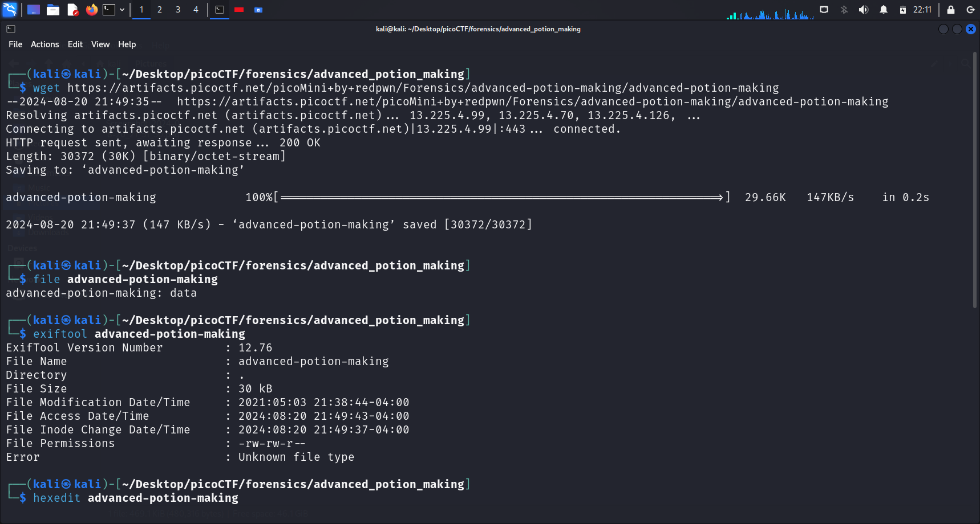Viewport: 980px width, 524px height.
Task: Click the show desktop panel icon
Action: coord(34,10)
